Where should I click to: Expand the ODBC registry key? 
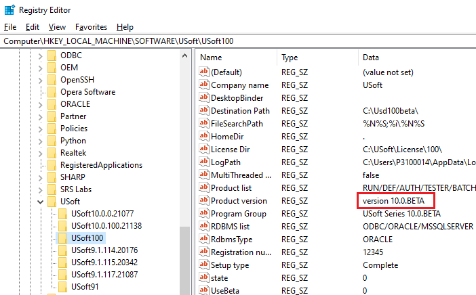41,55
